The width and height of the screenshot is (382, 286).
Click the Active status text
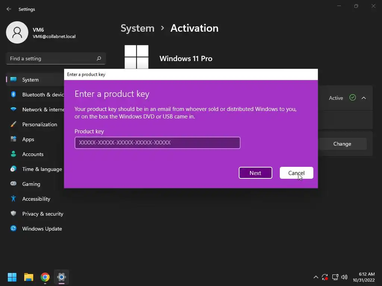coord(336,98)
